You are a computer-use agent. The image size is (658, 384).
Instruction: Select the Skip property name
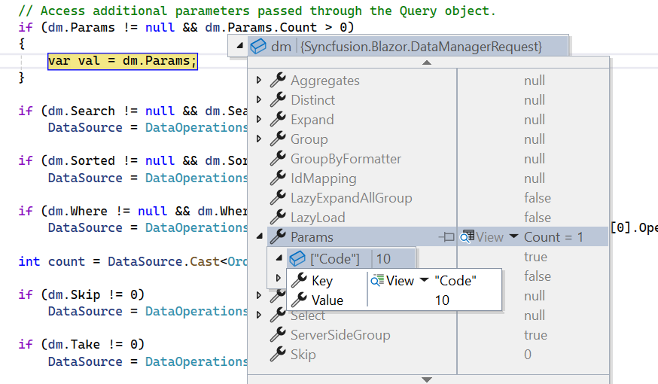[303, 355]
